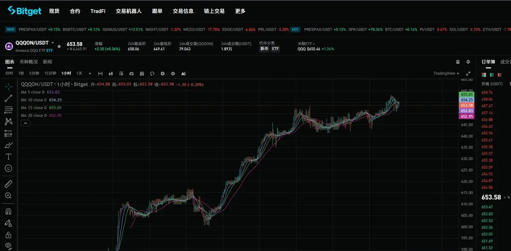The width and height of the screenshot is (511, 251).
Task: Click the 新币 category tag
Action: pos(264,49)
